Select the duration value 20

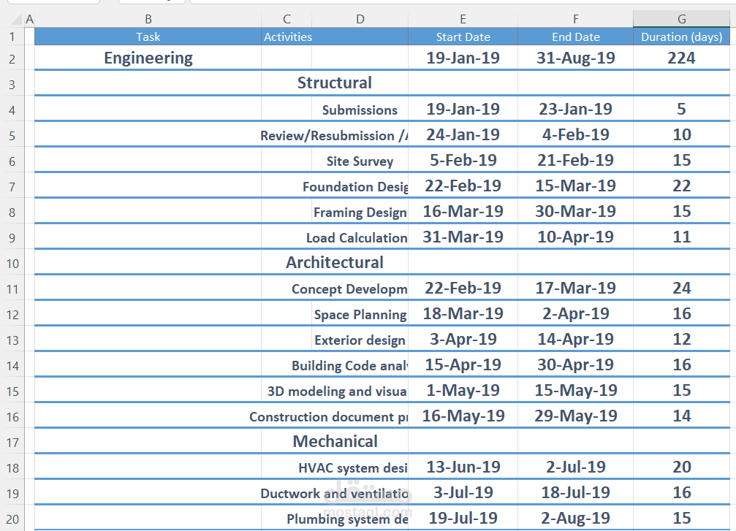(x=682, y=467)
